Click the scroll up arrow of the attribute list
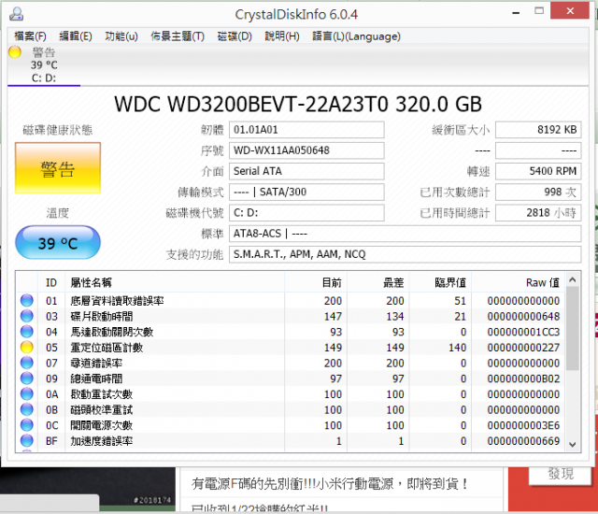The width and height of the screenshot is (598, 514). (573, 280)
